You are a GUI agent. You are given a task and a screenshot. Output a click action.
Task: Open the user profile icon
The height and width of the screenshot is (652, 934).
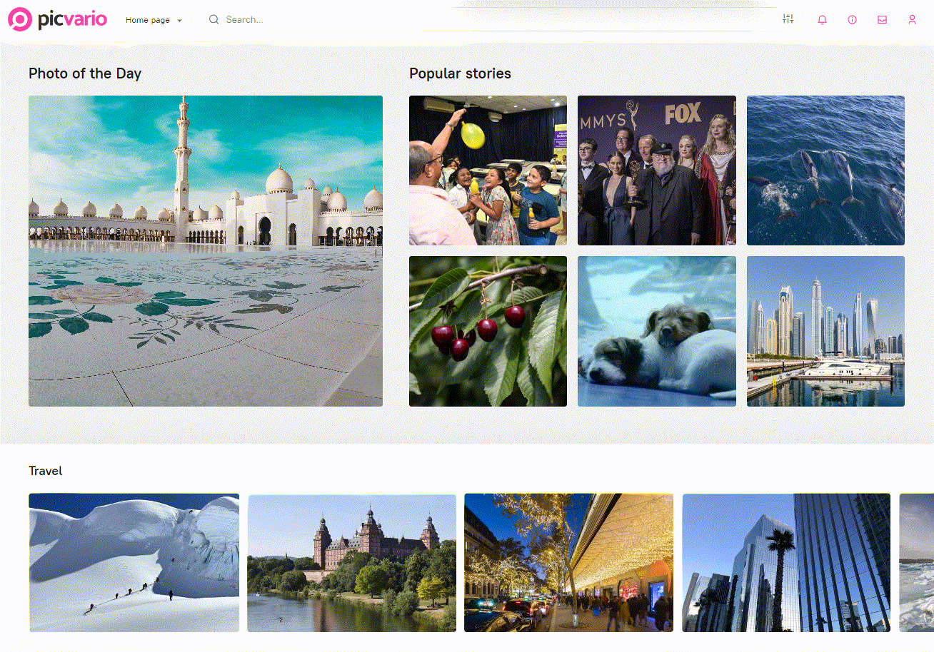(x=912, y=20)
